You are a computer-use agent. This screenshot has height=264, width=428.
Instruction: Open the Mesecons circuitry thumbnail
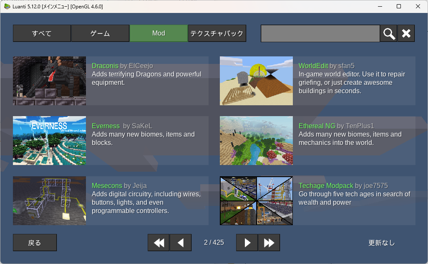49,201
